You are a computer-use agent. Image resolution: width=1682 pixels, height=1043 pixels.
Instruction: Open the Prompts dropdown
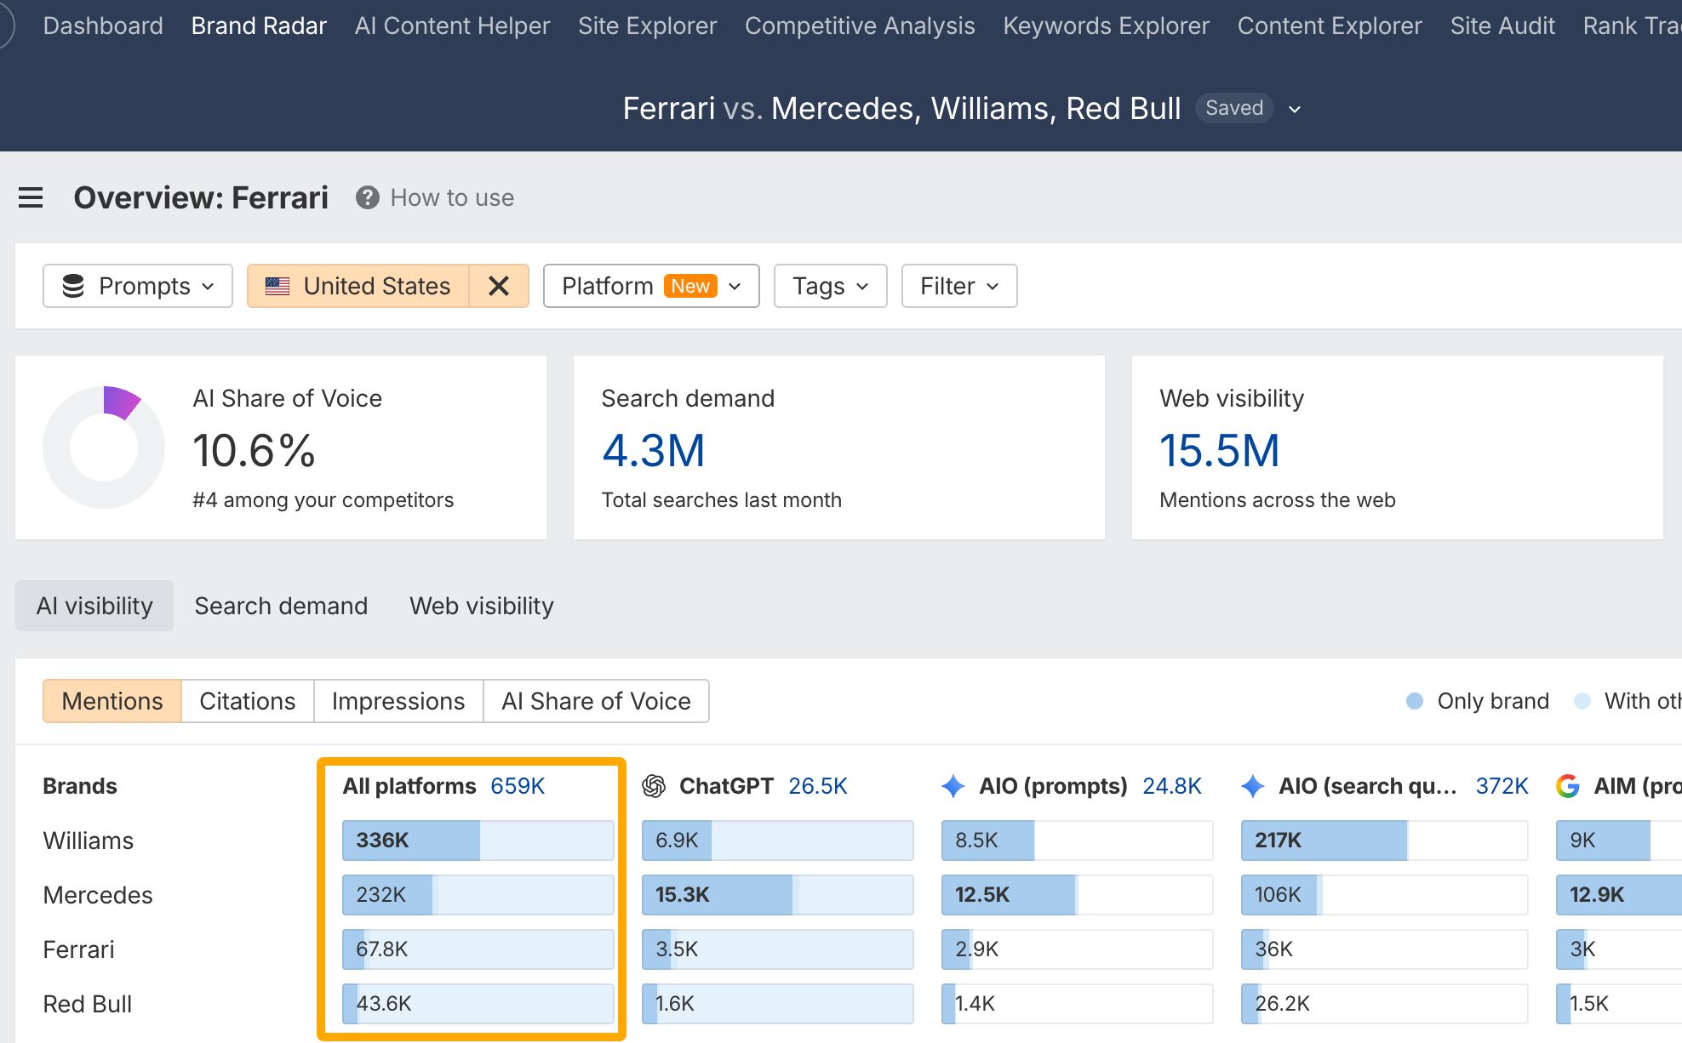[138, 286]
